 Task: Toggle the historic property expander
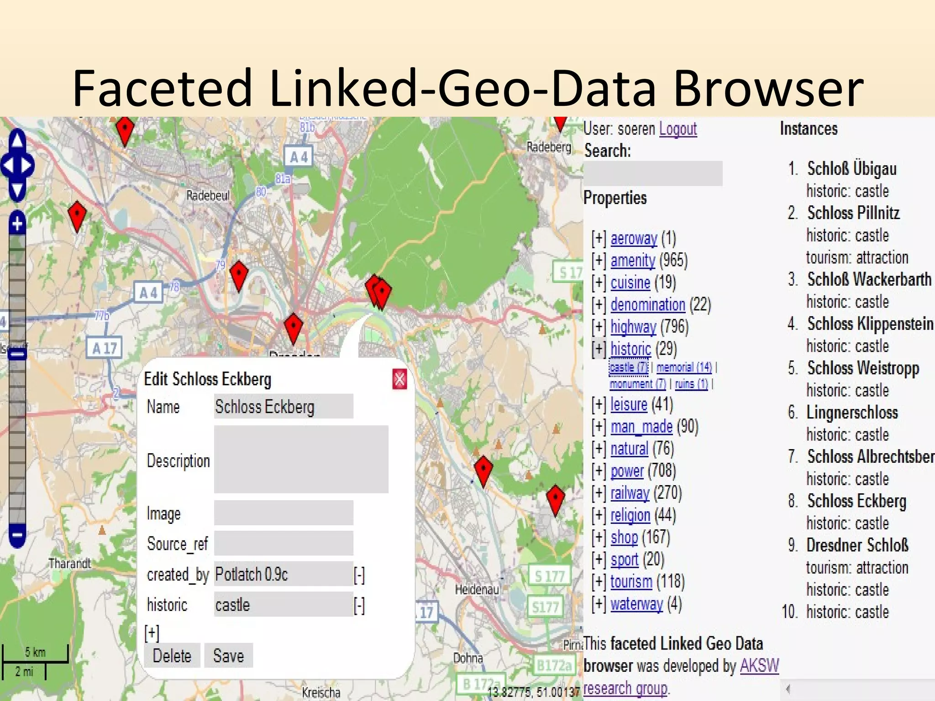(x=599, y=349)
